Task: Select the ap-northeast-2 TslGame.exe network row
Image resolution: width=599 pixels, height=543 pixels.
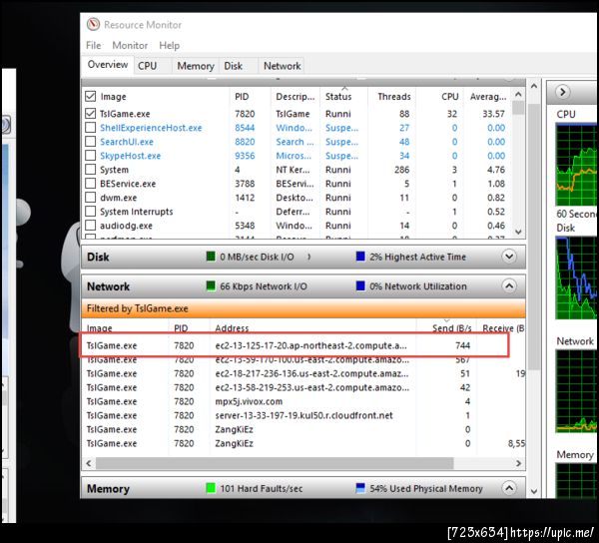Action: click(294, 345)
